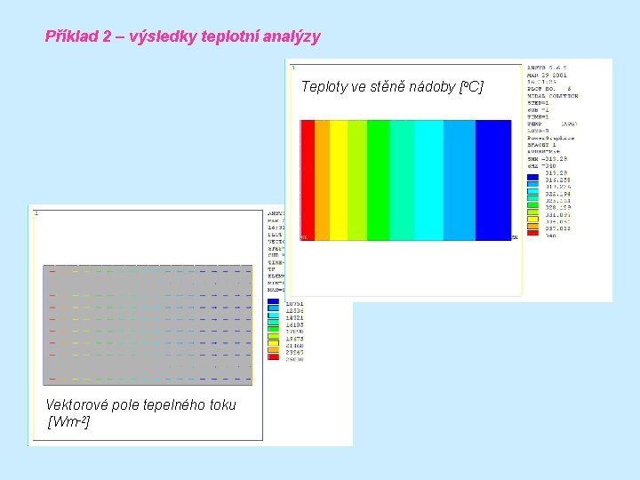This screenshot has height=480, width=640.
Task: Click the red band in the temperature contour plot
Action: click(308, 180)
